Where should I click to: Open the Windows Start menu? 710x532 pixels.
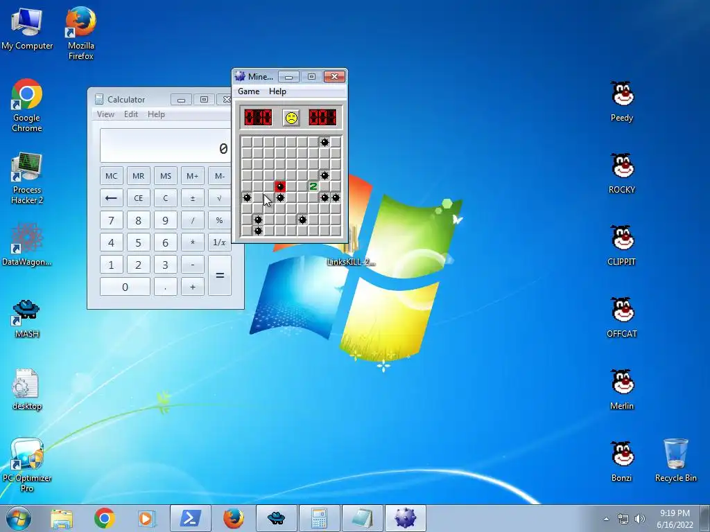(x=19, y=518)
